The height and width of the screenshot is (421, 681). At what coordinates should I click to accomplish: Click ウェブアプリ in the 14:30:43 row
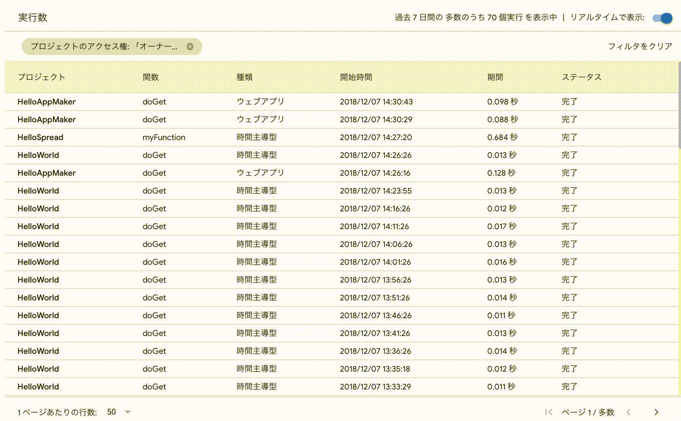pos(260,102)
